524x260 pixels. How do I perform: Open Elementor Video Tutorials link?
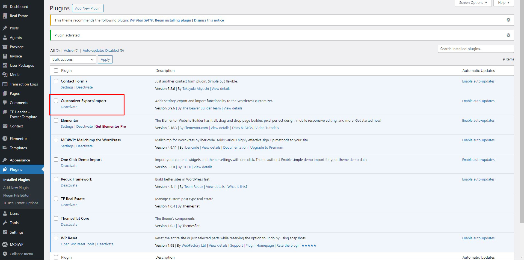[x=267, y=128]
